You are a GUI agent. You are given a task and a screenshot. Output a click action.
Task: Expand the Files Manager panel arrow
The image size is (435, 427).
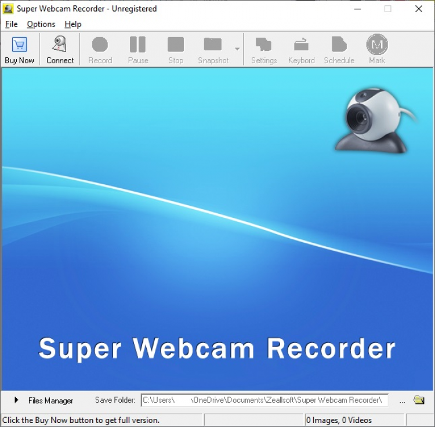pyautogui.click(x=16, y=400)
